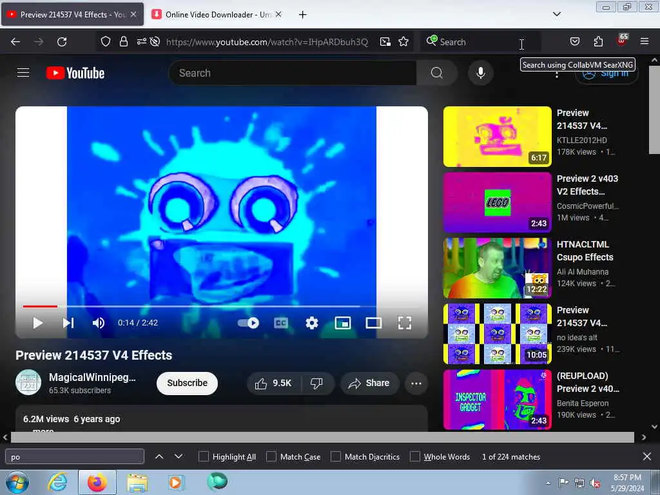The width and height of the screenshot is (660, 495).
Task: Enter fullscreen video mode
Action: (405, 323)
